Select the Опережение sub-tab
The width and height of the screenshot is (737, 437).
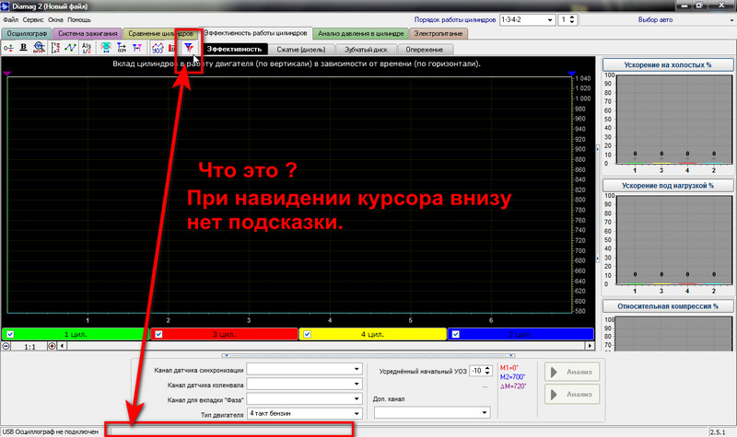pos(425,50)
